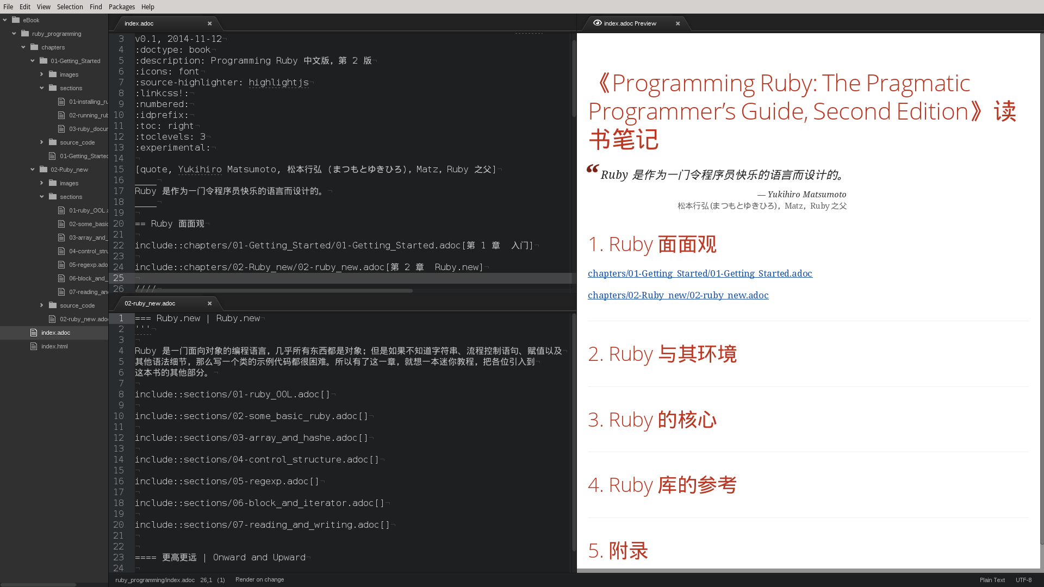Expand the images folder under 01-Getting_Started

[x=42, y=74]
